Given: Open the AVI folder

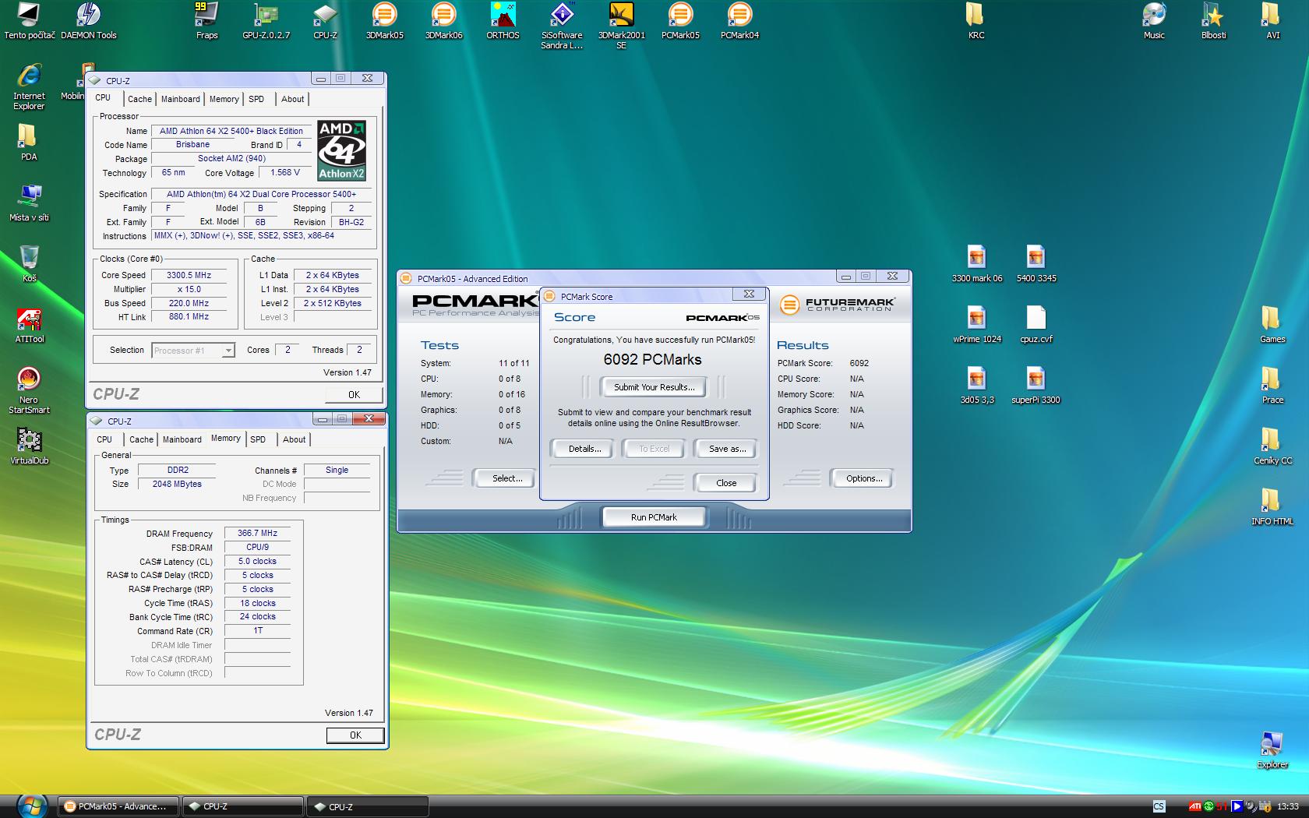Looking at the screenshot, I should pyautogui.click(x=1272, y=21).
